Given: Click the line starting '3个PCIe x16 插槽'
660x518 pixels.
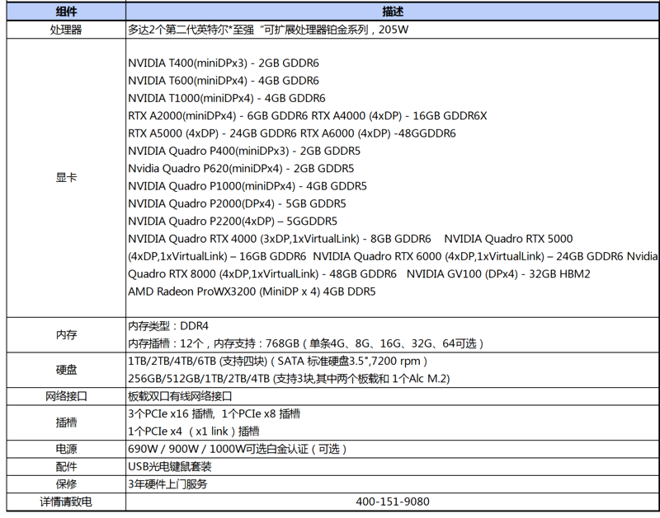Looking at the screenshot, I should point(214,414).
